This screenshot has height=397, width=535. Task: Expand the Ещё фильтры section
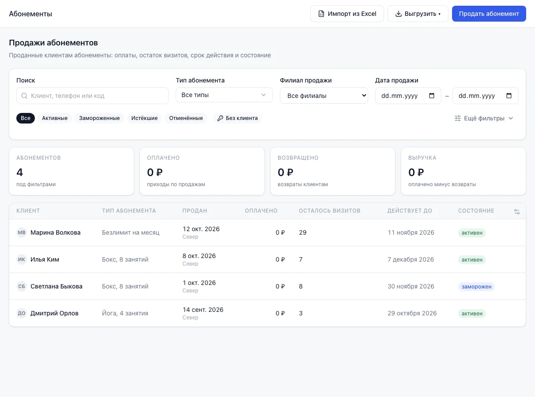pos(484,118)
